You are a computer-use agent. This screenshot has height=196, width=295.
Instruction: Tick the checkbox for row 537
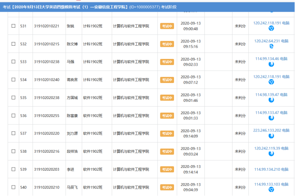point(13,133)
